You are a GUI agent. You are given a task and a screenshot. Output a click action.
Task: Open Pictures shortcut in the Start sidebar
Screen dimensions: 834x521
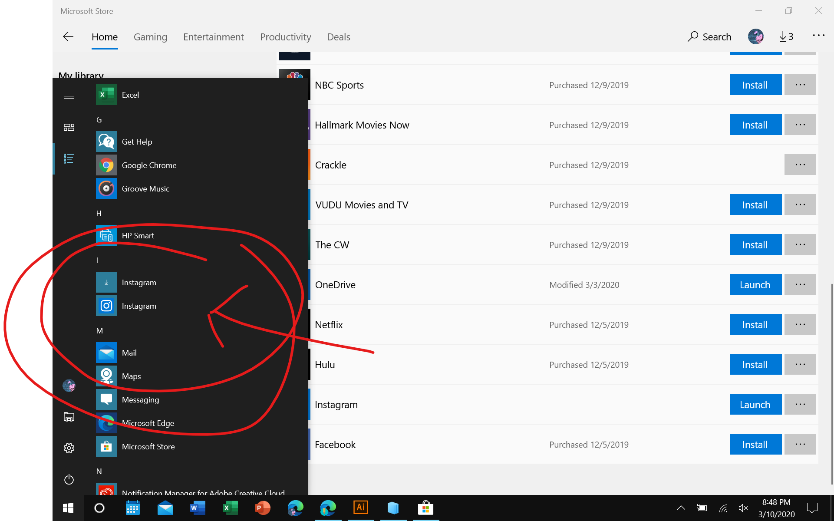coord(69,417)
